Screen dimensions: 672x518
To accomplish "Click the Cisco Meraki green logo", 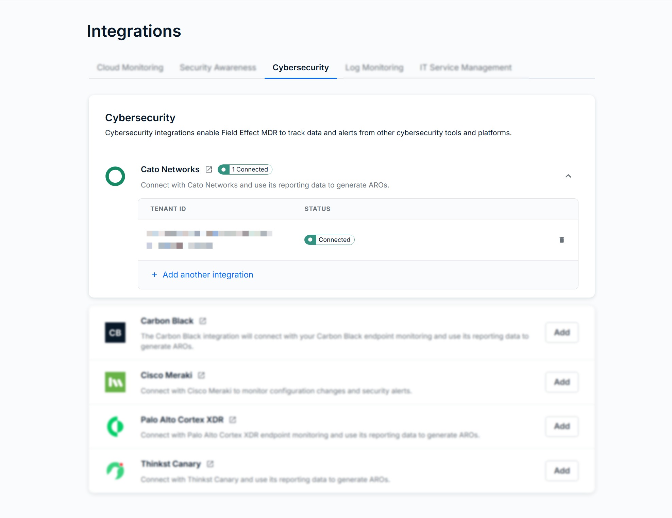I will [x=115, y=382].
